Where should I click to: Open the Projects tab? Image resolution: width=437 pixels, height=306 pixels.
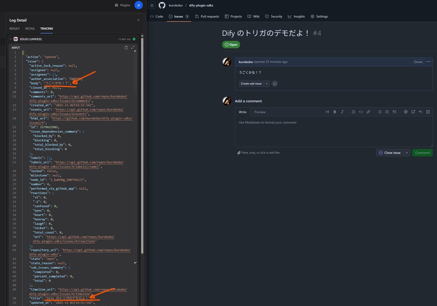click(x=233, y=16)
